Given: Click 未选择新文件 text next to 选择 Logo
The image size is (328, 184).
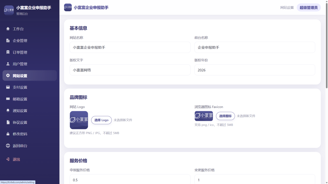Looking at the screenshot, I should (x=123, y=120).
